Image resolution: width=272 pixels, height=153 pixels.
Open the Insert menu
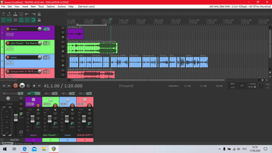[25, 6]
